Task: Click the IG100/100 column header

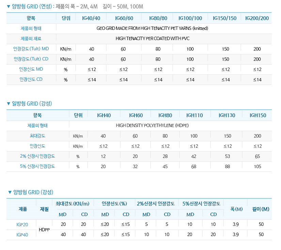Action: point(190,18)
